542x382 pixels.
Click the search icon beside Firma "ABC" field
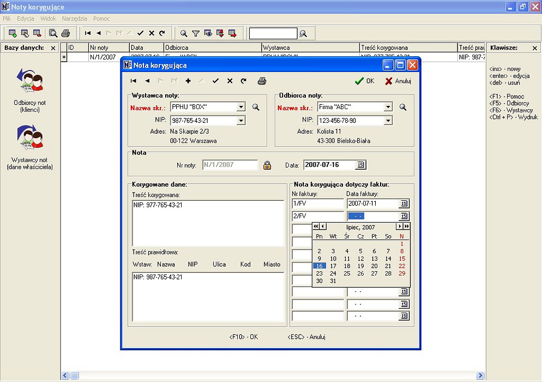point(403,108)
